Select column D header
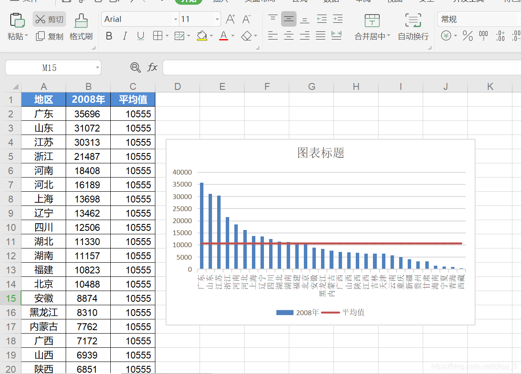Image resolution: width=521 pixels, height=374 pixels. coord(178,87)
